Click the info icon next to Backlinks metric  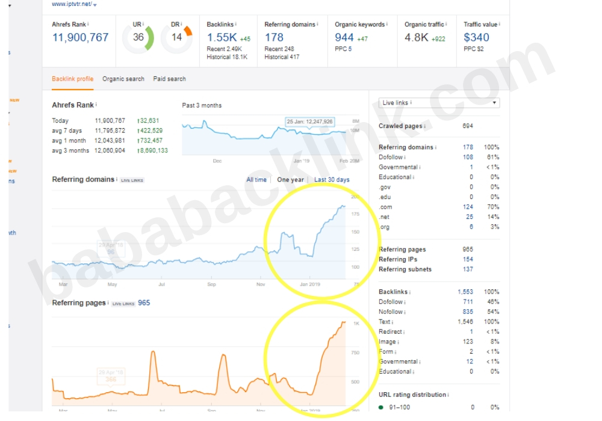(x=236, y=24)
